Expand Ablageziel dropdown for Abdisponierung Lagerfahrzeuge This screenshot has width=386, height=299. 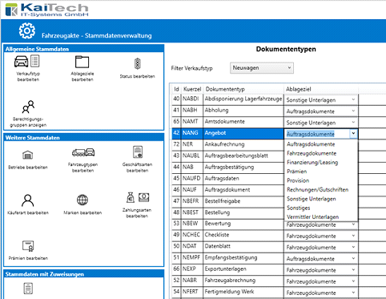(x=353, y=99)
